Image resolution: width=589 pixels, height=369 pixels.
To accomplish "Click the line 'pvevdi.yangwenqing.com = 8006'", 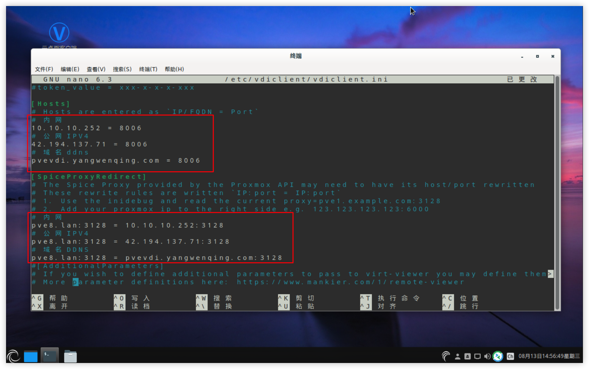I will click(116, 161).
